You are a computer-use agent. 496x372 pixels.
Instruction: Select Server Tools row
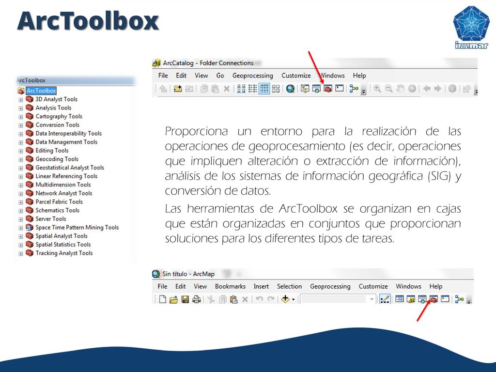50,219
